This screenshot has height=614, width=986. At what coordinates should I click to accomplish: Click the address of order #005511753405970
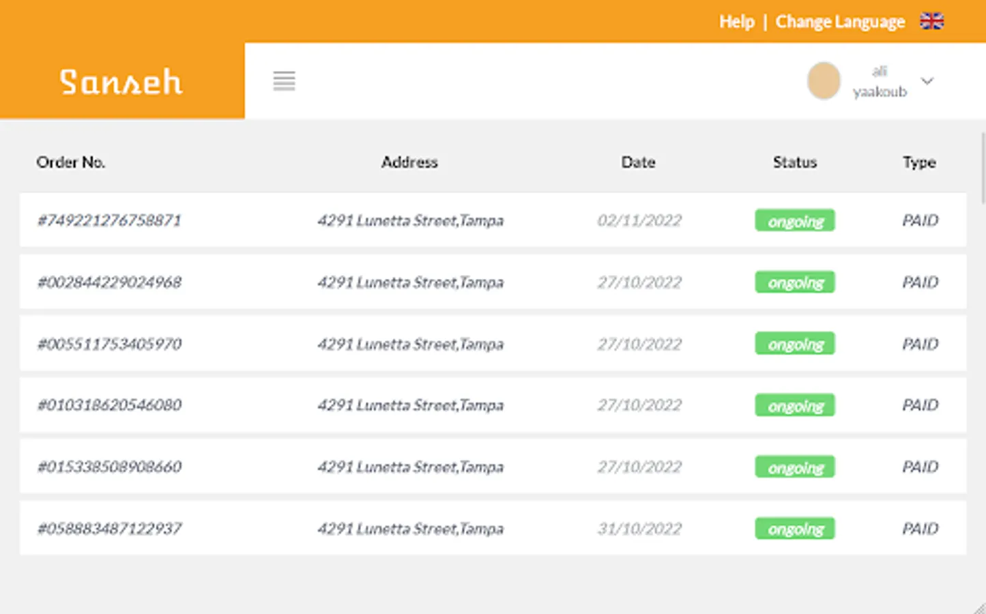[410, 344]
